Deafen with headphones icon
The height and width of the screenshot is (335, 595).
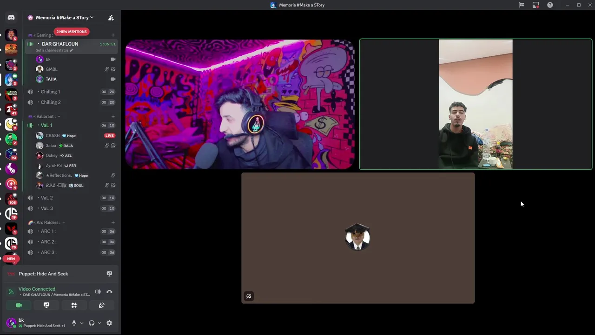tap(92, 323)
